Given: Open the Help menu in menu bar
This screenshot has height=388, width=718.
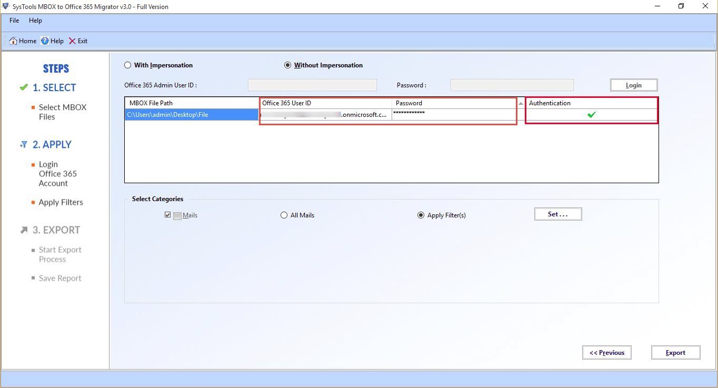Looking at the screenshot, I should [35, 21].
